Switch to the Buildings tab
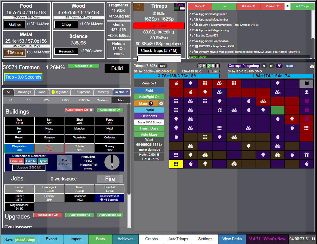Screen dimensions: 317x244 (24, 92)
